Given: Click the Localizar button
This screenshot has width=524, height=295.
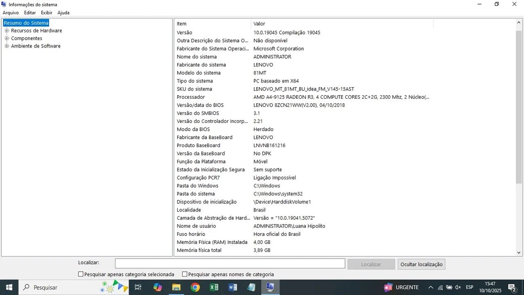Looking at the screenshot, I should pos(370,264).
